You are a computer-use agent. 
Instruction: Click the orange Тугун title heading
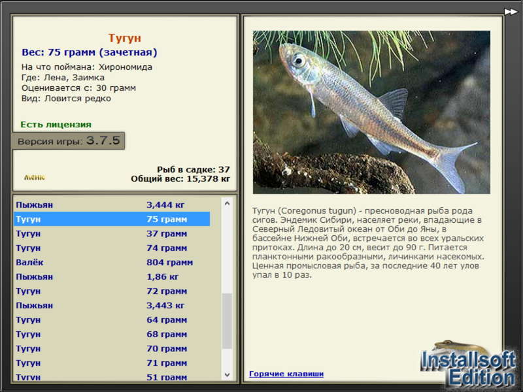click(x=125, y=38)
